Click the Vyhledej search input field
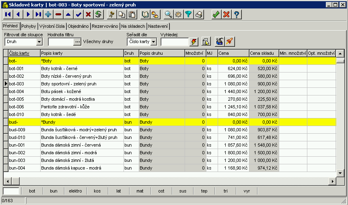Viewport: 348px width, 205px height. coord(174,41)
